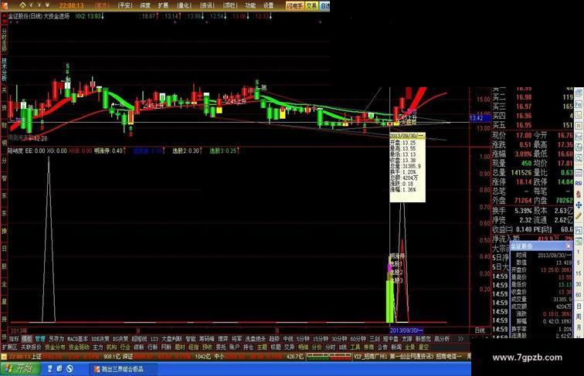Select the 模板 tab in bottom bar
Screen dimensions: 584x376
click(x=27, y=339)
